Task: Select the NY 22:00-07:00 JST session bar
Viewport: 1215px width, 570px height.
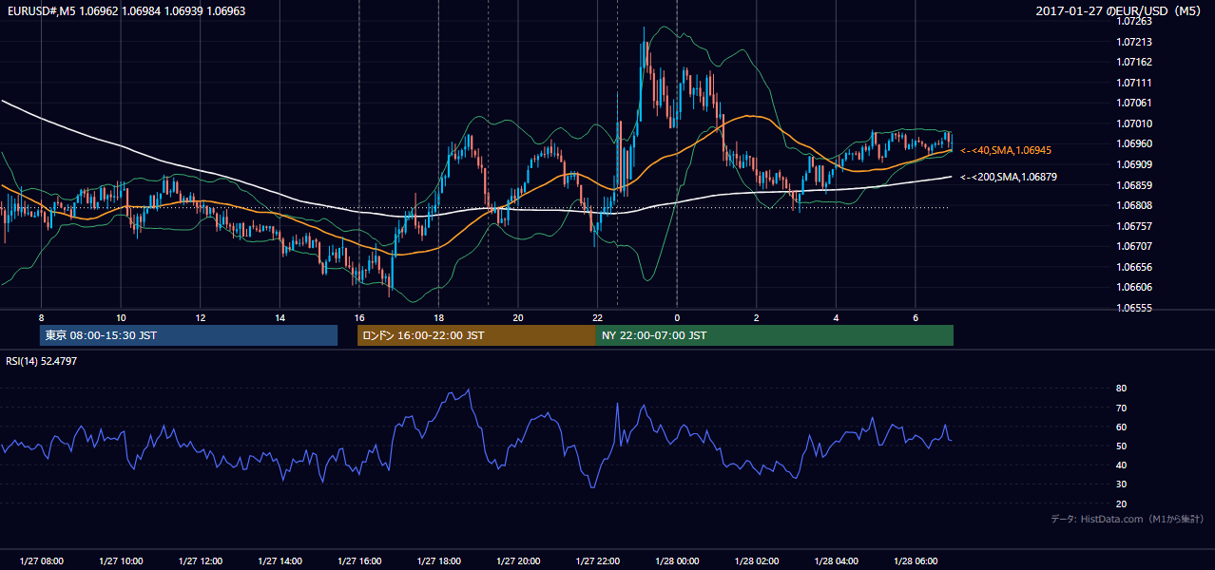Action: [x=775, y=335]
